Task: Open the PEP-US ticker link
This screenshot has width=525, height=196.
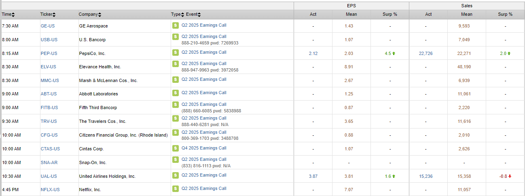Action: pyautogui.click(x=49, y=53)
